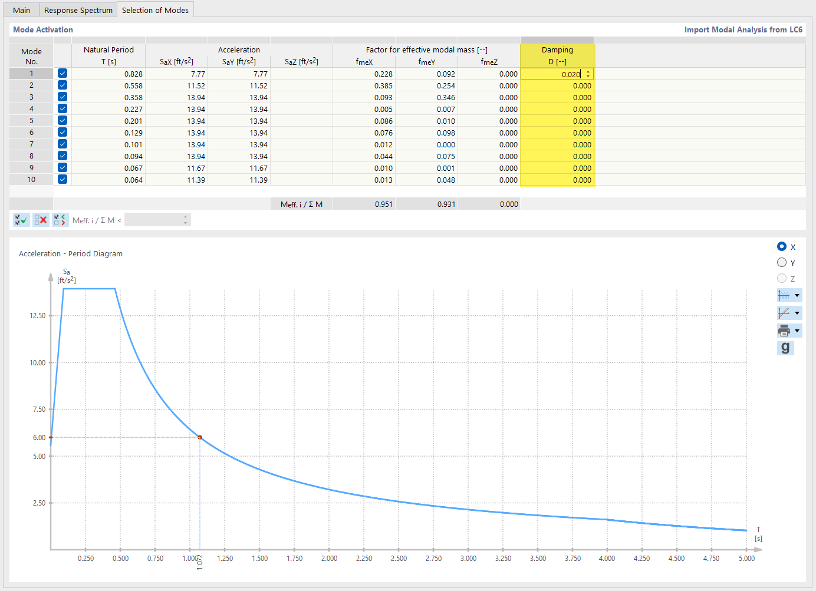This screenshot has height=591, width=816.
Task: Select the Y axis radio button
Action: (x=782, y=262)
